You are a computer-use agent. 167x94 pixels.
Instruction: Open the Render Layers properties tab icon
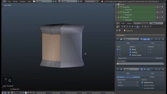point(125,27)
